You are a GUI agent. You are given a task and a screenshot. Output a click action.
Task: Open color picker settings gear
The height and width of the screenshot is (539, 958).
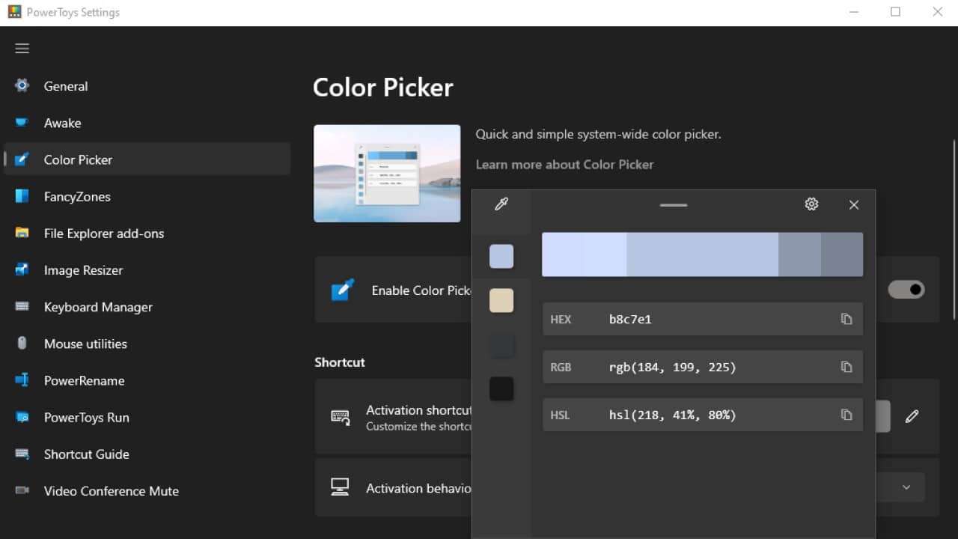pos(811,204)
